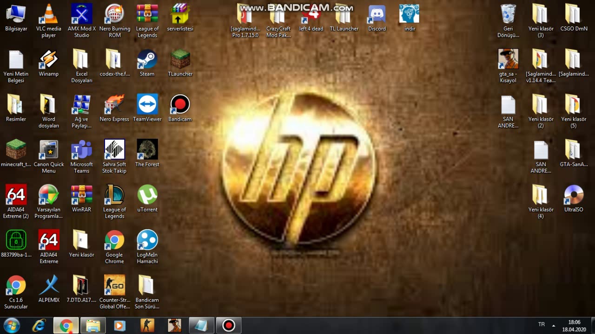
Task: Open the Discord shortcut
Action: tap(377, 19)
